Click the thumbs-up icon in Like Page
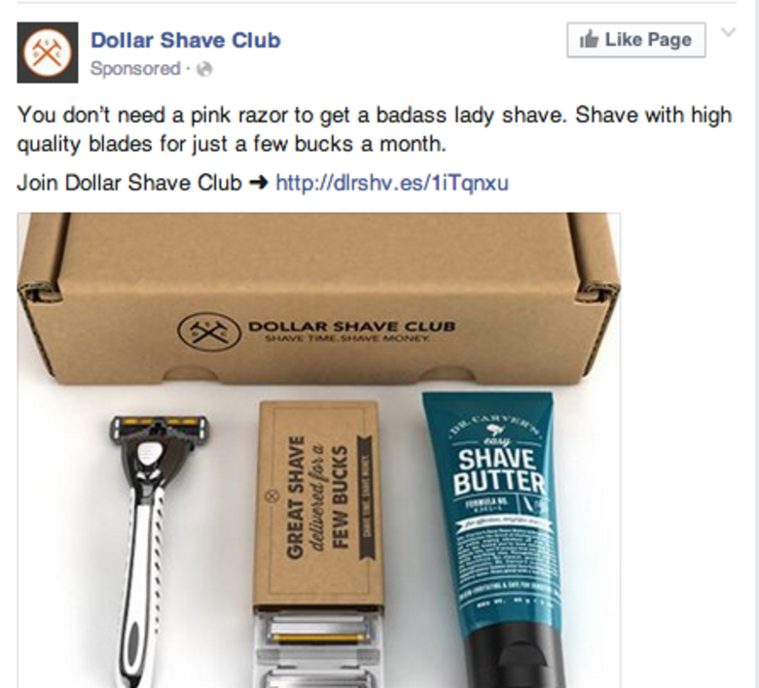This screenshot has width=759, height=688. click(x=589, y=39)
